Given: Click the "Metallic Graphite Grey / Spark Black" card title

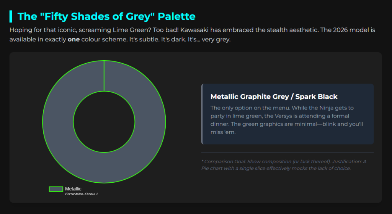Looking at the screenshot, I should pos(274,97).
